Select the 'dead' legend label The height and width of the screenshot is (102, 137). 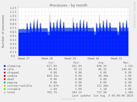click(10, 79)
